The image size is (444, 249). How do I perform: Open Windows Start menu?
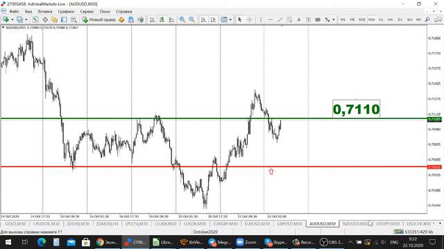click(8, 242)
